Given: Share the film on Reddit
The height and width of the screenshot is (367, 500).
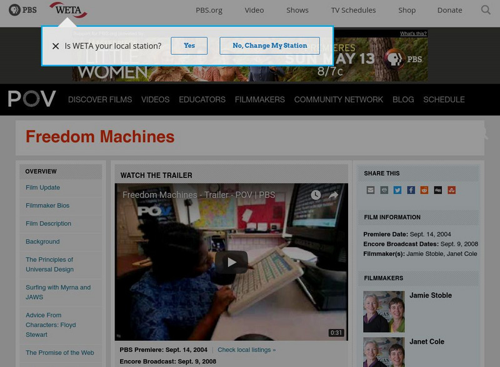Looking at the screenshot, I should pos(424,190).
